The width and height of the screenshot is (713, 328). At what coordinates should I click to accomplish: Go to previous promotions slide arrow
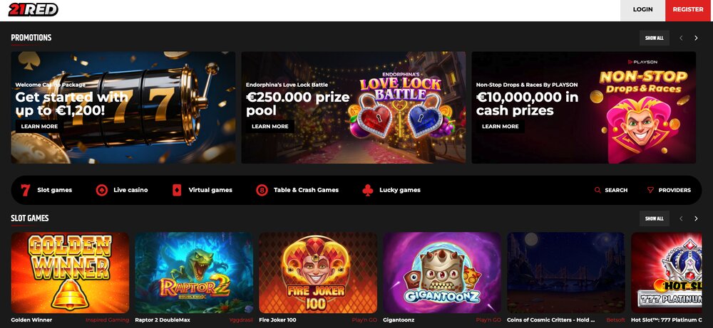point(681,38)
